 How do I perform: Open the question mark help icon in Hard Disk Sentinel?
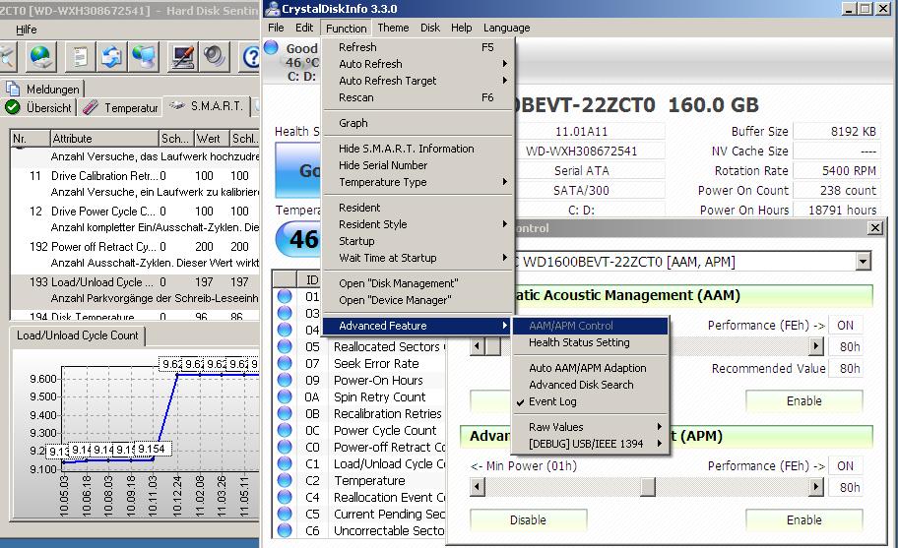click(250, 57)
